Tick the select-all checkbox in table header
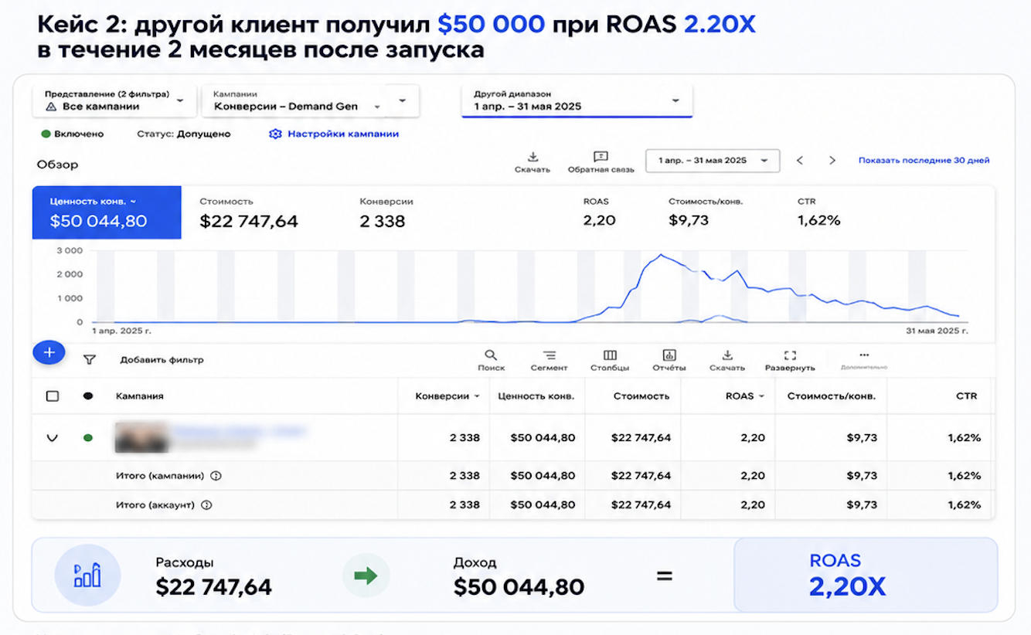Screen dimensions: 1031x635 click(53, 396)
